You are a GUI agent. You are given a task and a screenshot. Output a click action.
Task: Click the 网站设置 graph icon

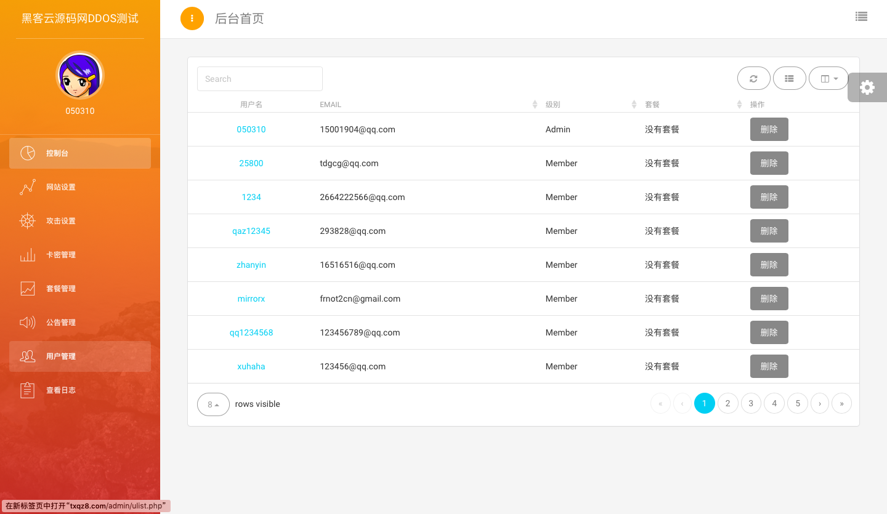(28, 187)
